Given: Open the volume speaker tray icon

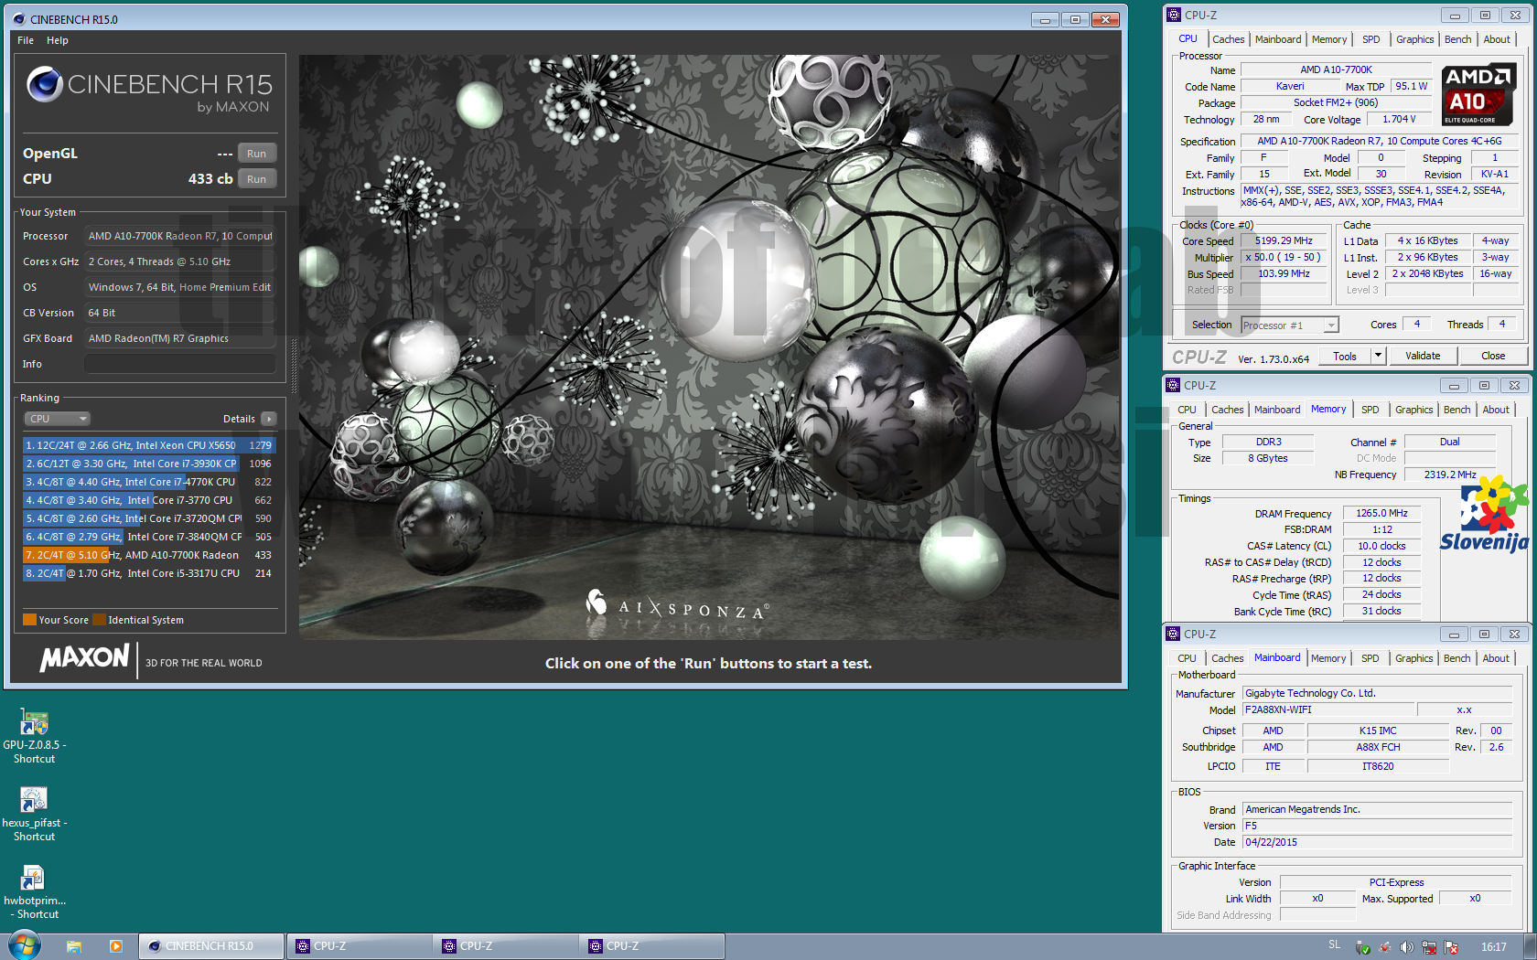Looking at the screenshot, I should pyautogui.click(x=1407, y=947).
